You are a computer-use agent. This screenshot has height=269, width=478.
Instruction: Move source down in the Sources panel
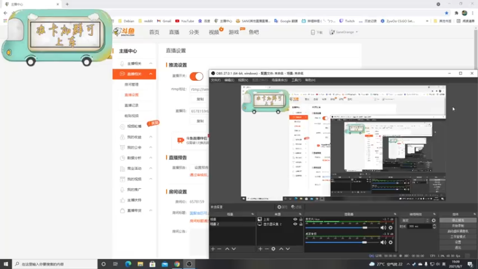click(288, 249)
